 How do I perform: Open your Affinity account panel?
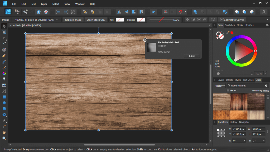click(264, 12)
